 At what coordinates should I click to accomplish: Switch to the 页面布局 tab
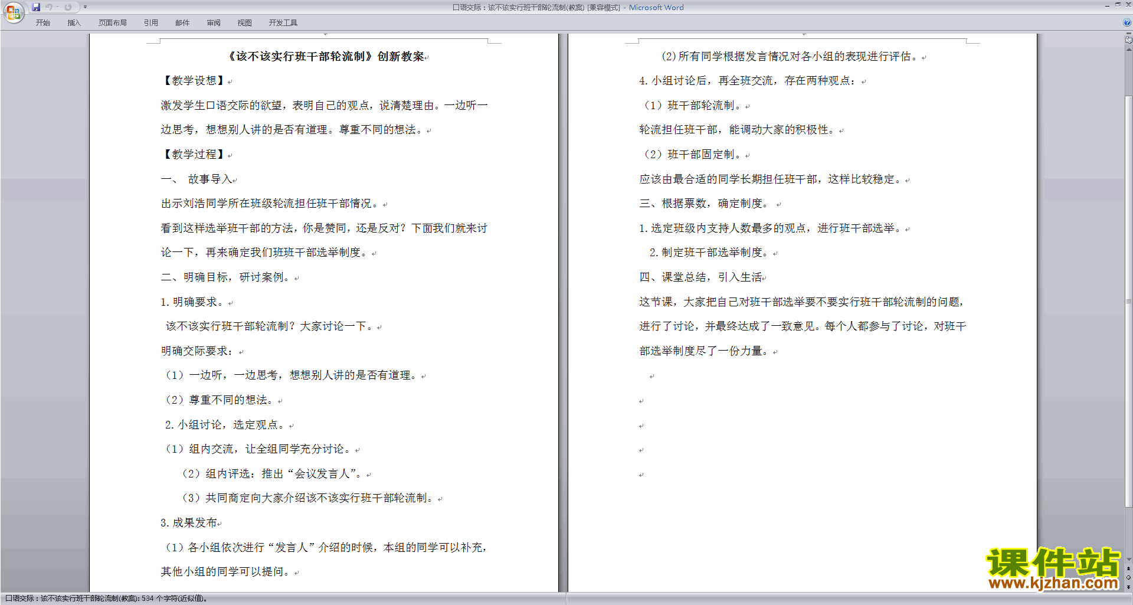coord(113,23)
